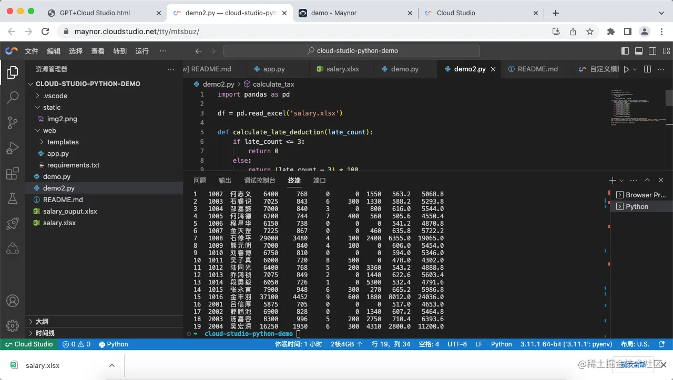Screen dimensions: 673x380
Task: Open Chrome extensions puzzle icon
Action: pos(611,31)
